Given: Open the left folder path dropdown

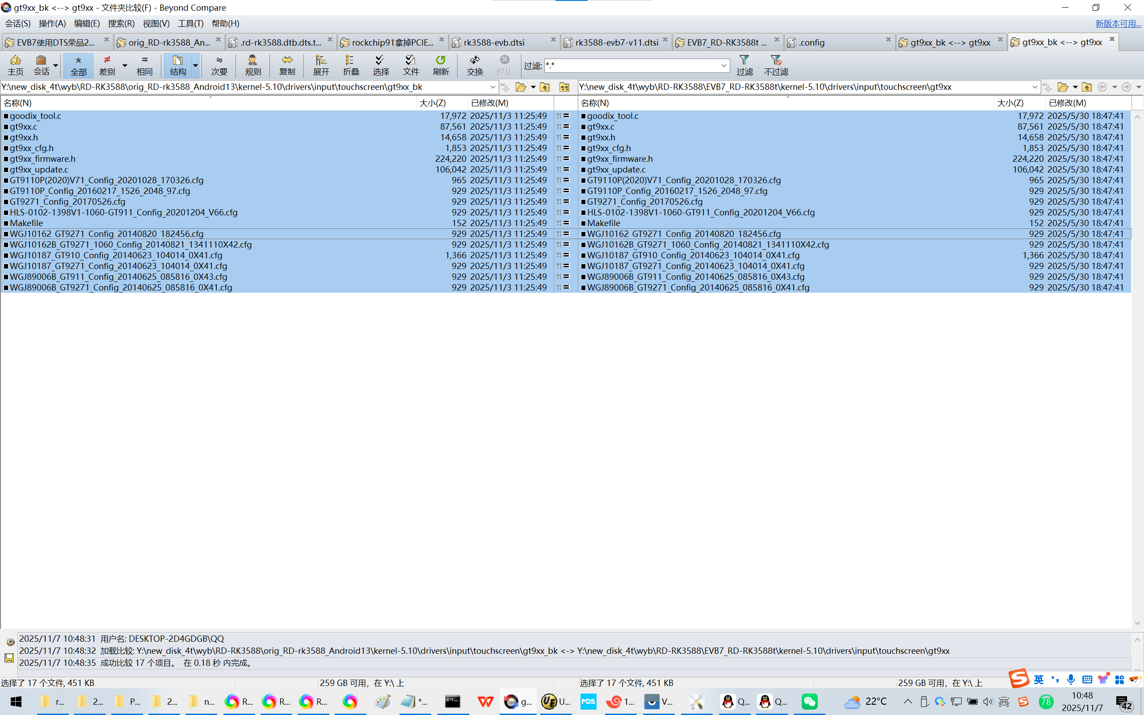Looking at the screenshot, I should click(492, 87).
